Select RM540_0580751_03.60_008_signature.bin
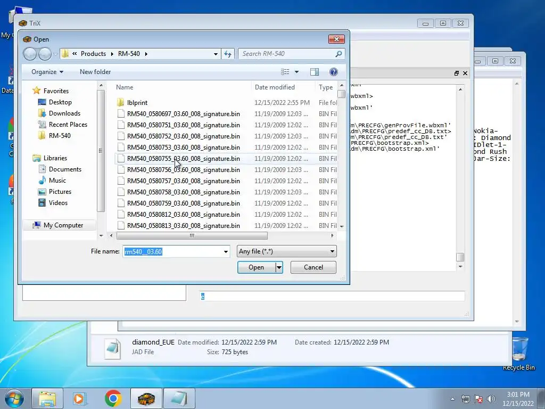Image resolution: width=545 pixels, height=409 pixels. 183,125
